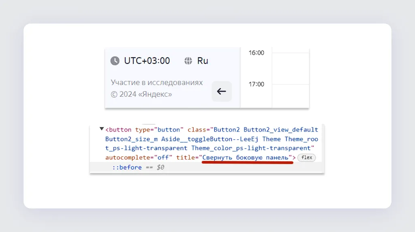Screen dimensions: 415x232
Task: Select the autocomplete="off" attribute
Action: 139,158
